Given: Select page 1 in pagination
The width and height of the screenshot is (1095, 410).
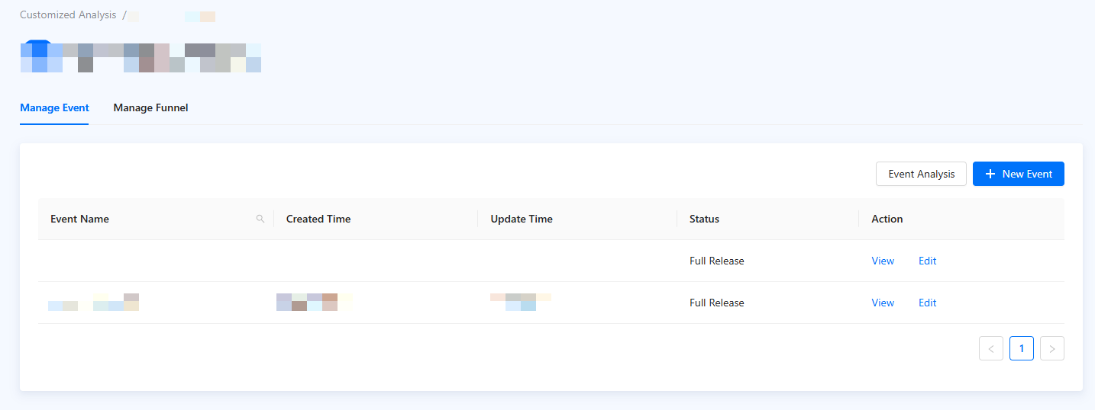Looking at the screenshot, I should [x=1022, y=348].
